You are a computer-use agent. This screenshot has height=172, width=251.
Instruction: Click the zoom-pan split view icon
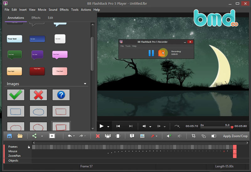click(x=214, y=136)
